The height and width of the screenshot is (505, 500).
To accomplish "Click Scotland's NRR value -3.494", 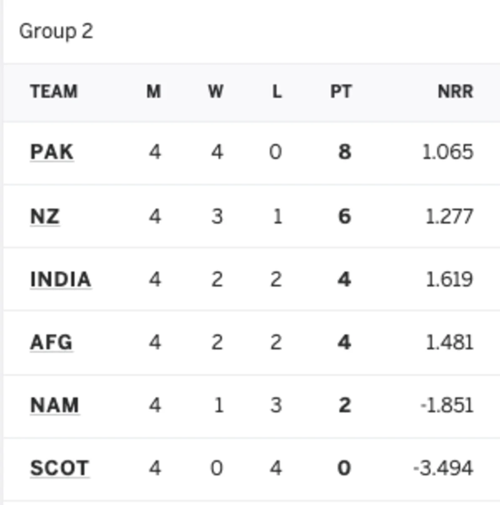I will [x=443, y=468].
